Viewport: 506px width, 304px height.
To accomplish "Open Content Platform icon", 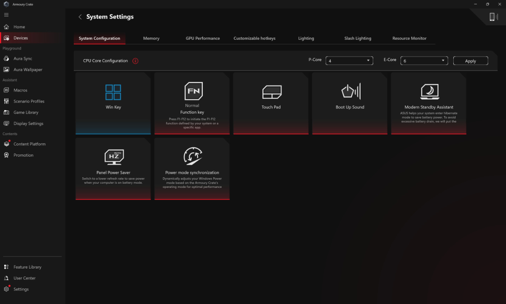I will coord(6,144).
